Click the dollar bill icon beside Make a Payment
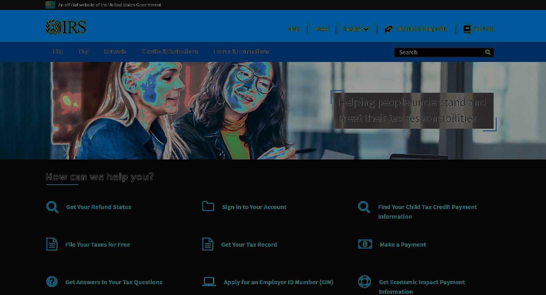The height and width of the screenshot is (295, 546). [x=365, y=244]
